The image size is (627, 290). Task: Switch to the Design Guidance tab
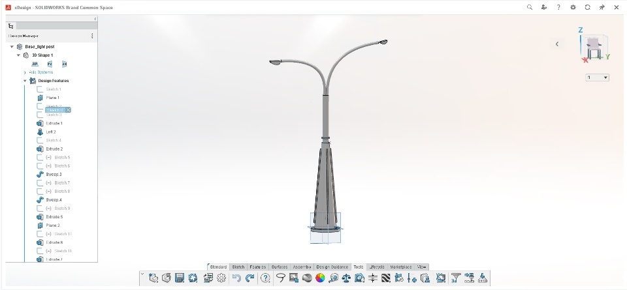point(332,267)
